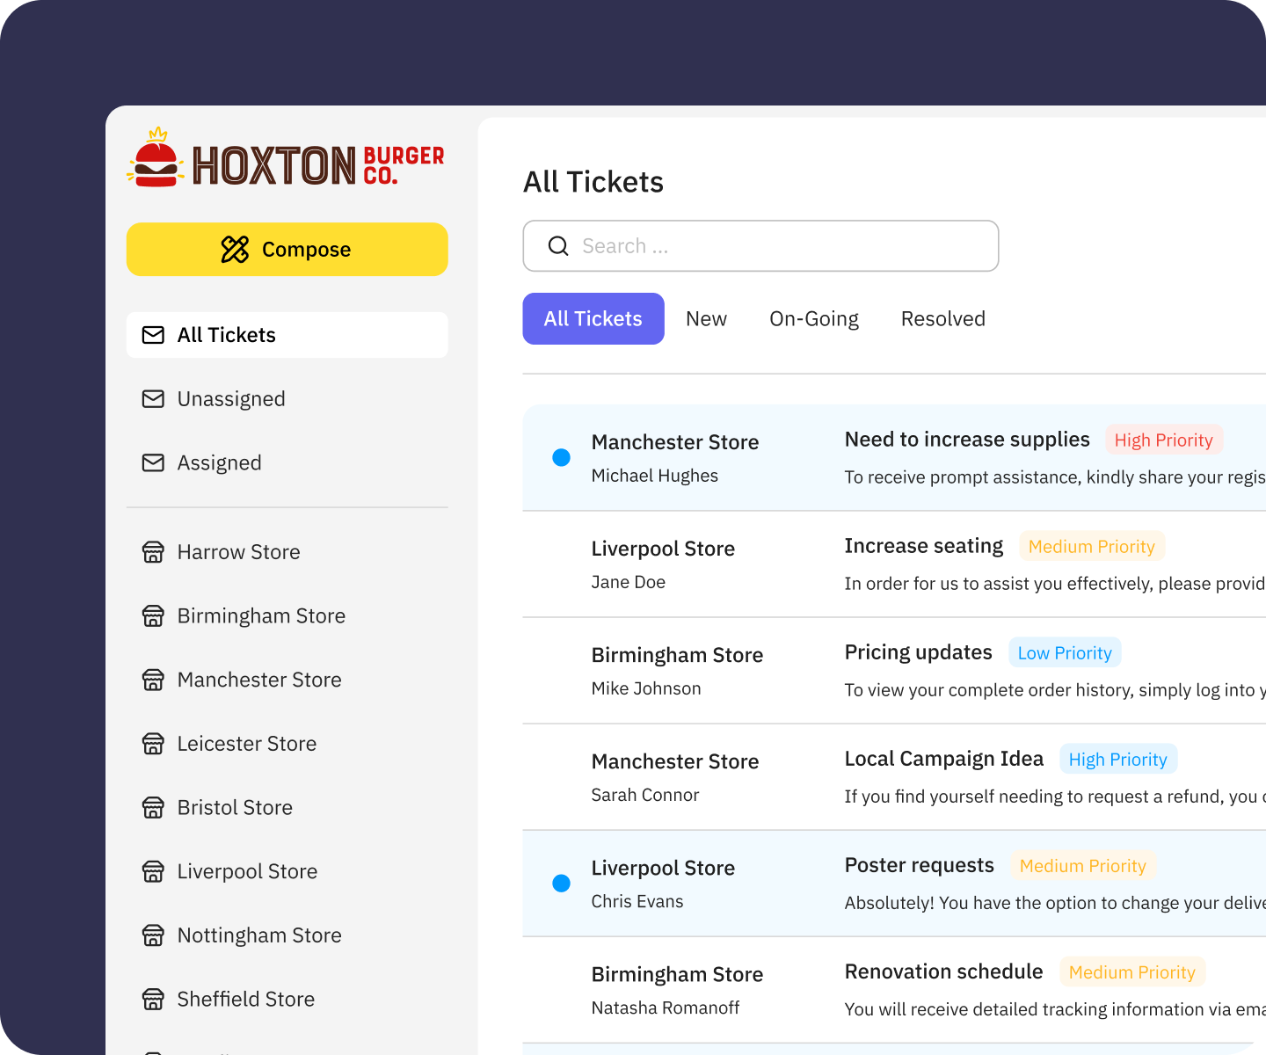
Task: Select Harrow Store in the sidebar
Action: coord(287,552)
